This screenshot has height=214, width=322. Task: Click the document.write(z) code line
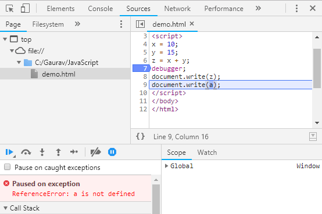[186, 77]
